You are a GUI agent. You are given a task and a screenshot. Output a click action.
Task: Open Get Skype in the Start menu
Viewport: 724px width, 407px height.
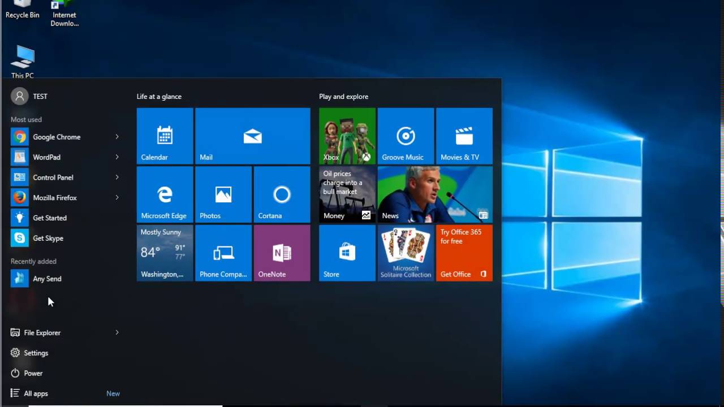65,239
